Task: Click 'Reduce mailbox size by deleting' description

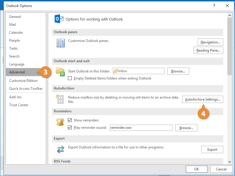Action: click(x=123, y=99)
